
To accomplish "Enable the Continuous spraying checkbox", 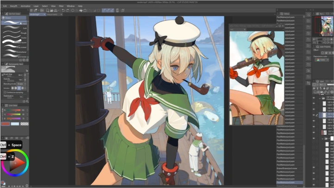I will point(5,93).
